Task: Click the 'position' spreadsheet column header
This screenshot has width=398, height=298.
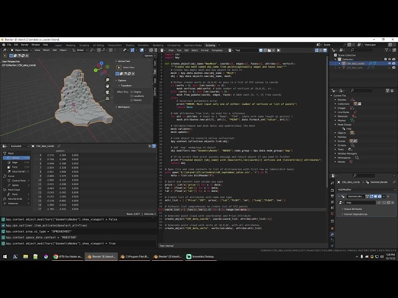Action: point(60,151)
